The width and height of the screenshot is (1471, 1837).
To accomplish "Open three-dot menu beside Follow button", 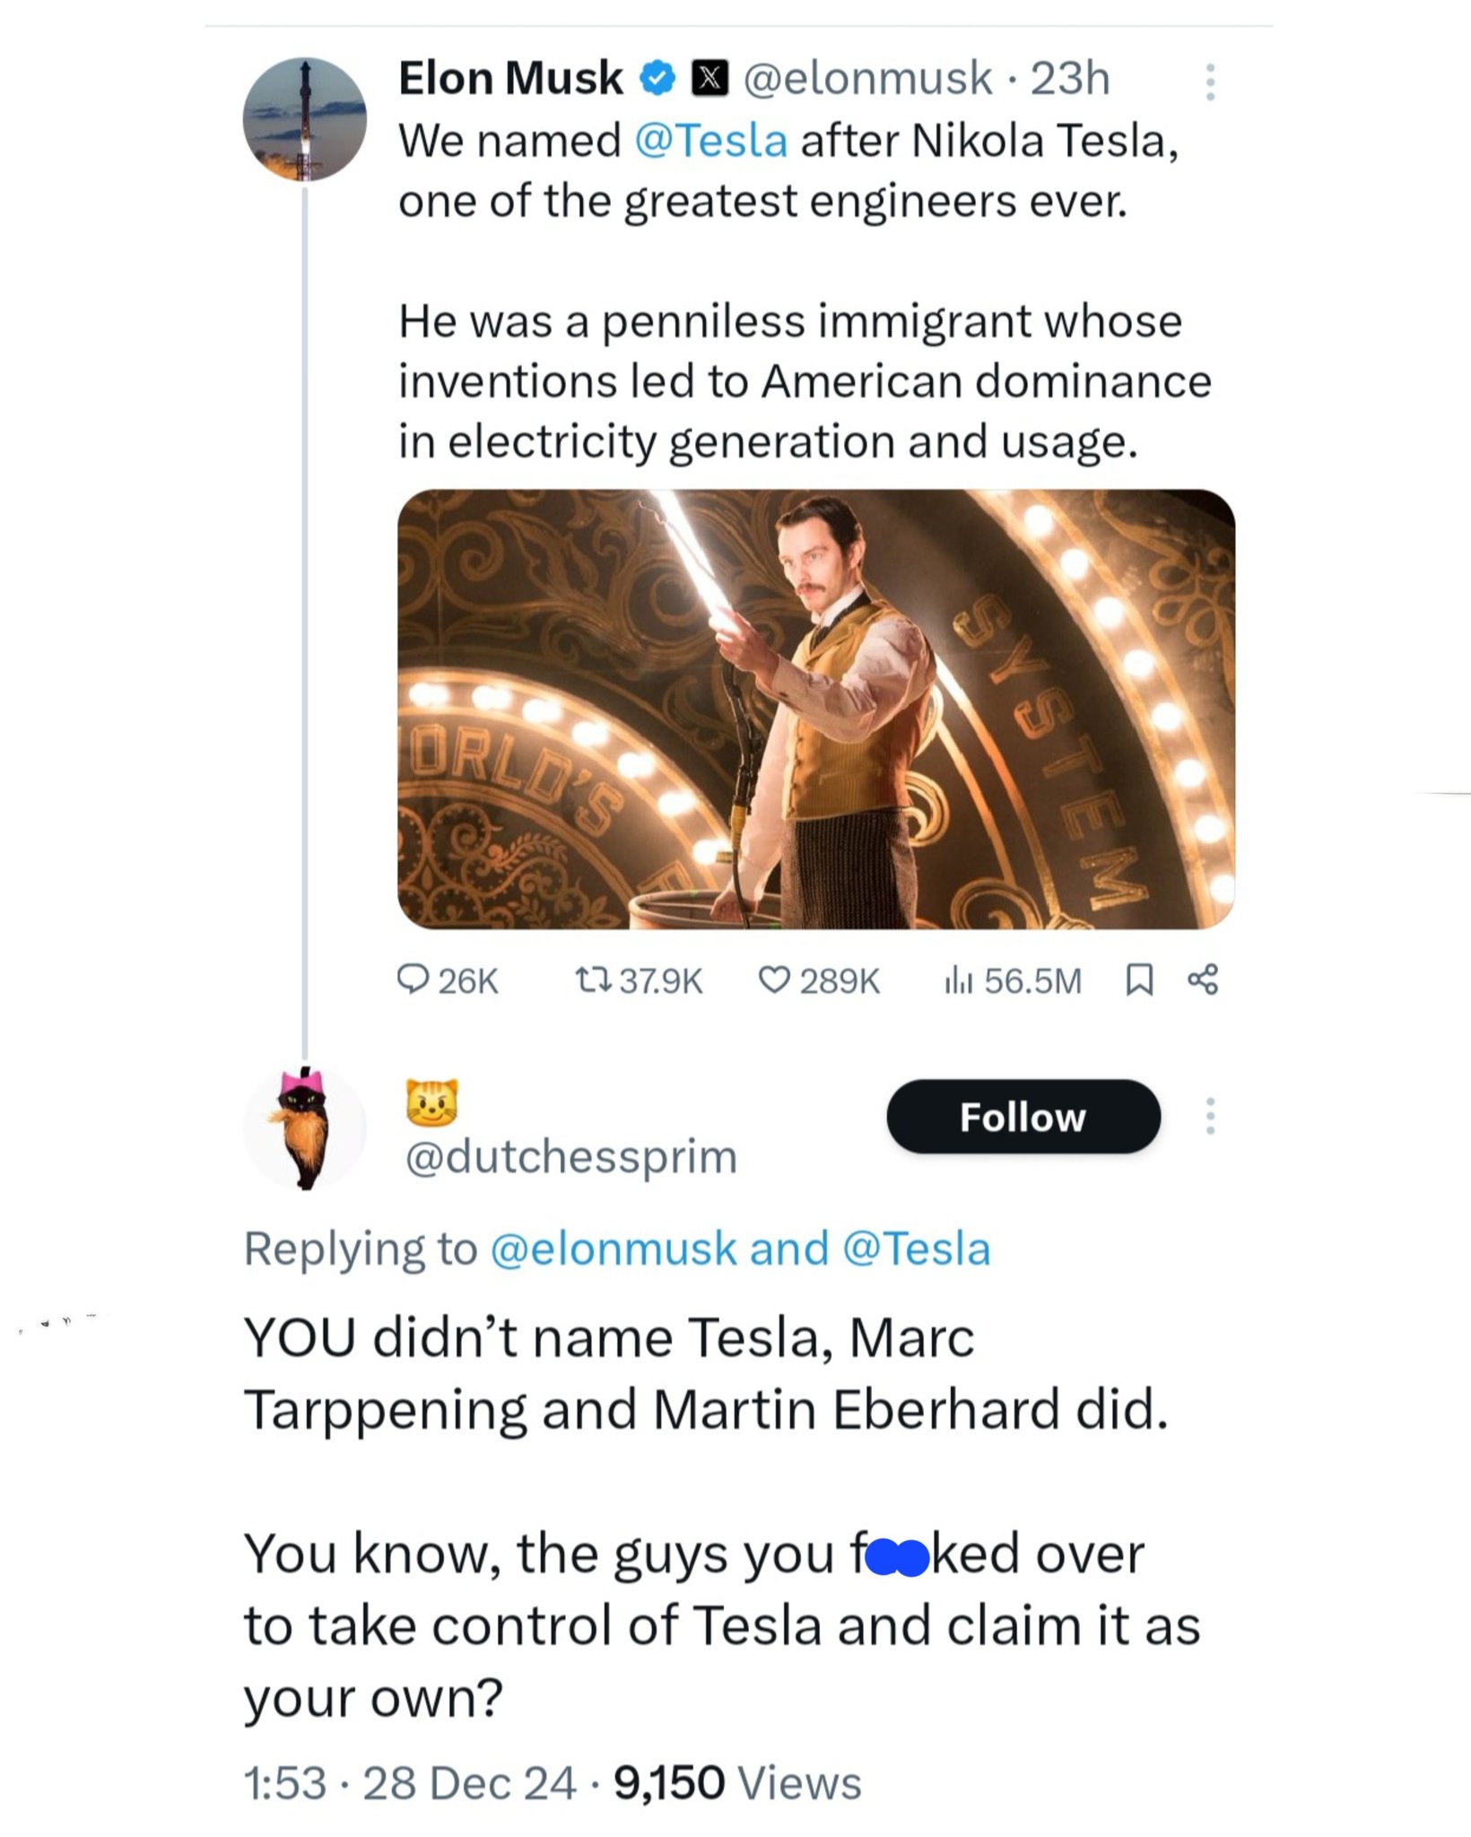I will (x=1210, y=1116).
